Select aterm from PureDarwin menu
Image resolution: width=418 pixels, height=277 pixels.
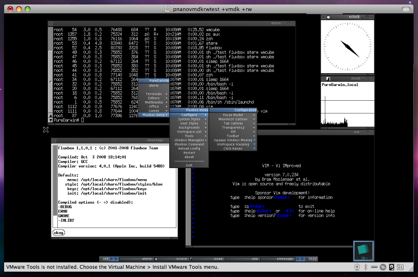154,85
